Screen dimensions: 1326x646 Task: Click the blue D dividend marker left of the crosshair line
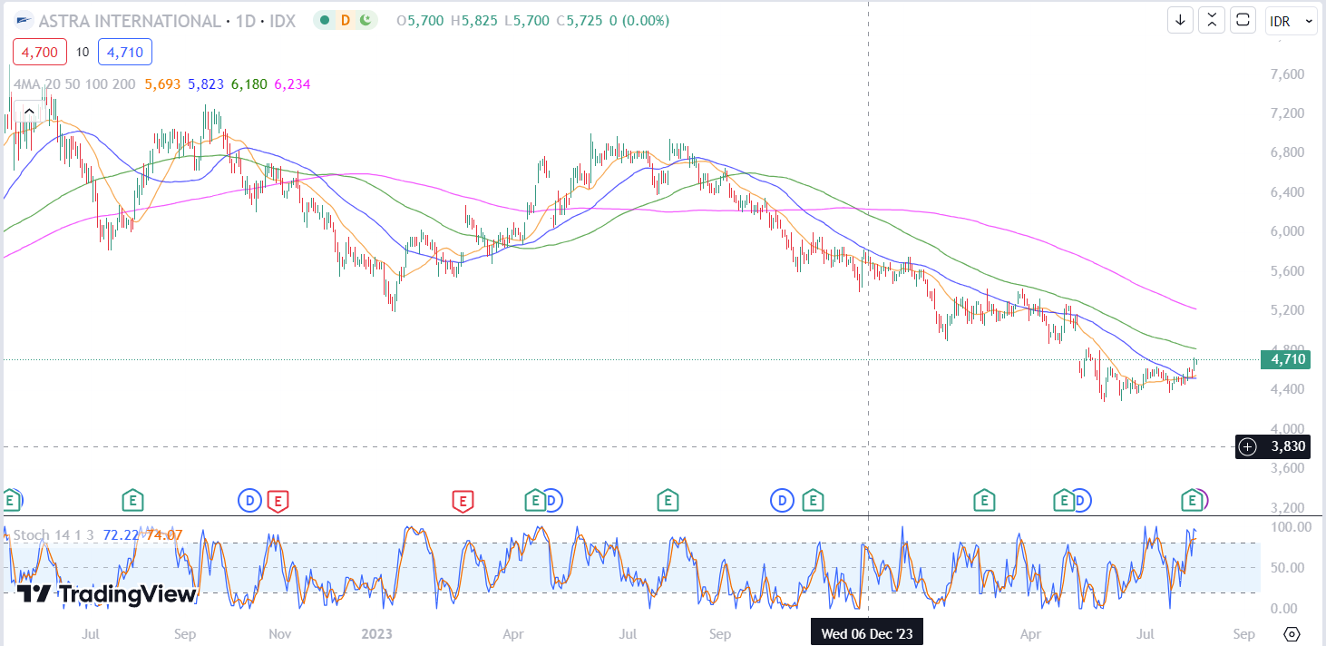point(782,499)
